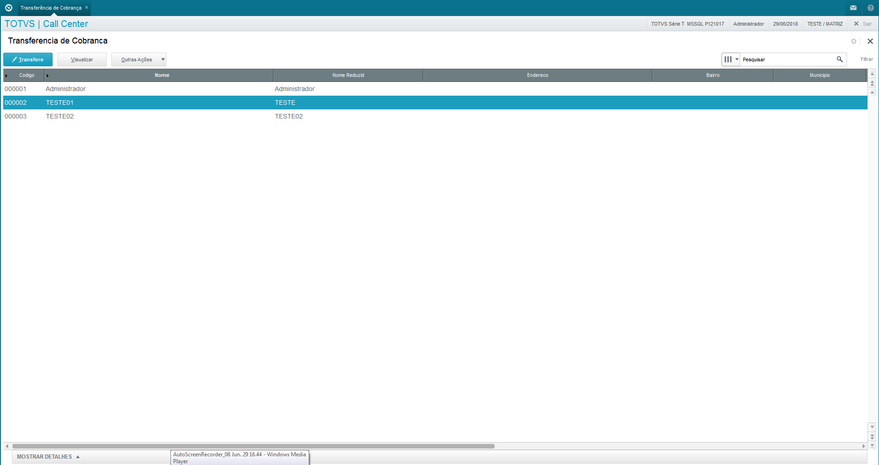The height and width of the screenshot is (465, 879).
Task: Click the Bairro column header
Action: 713,75
